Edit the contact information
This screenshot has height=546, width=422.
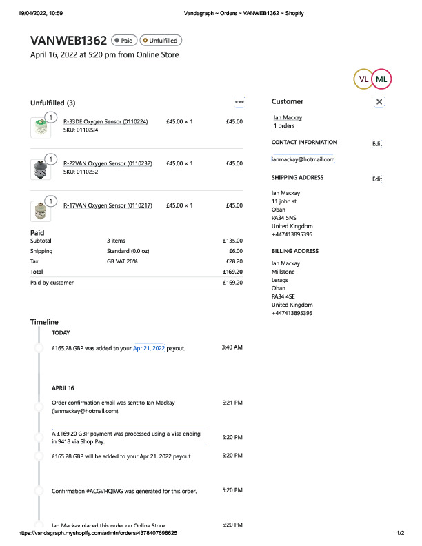376,144
